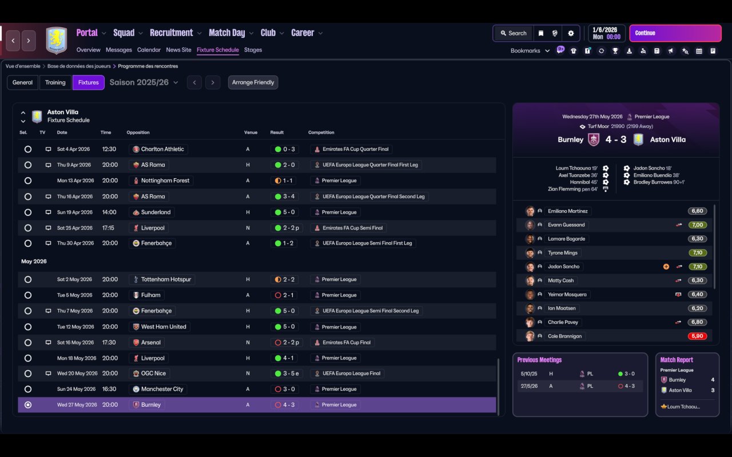
Task: Switch to the General tab
Action: (23, 82)
